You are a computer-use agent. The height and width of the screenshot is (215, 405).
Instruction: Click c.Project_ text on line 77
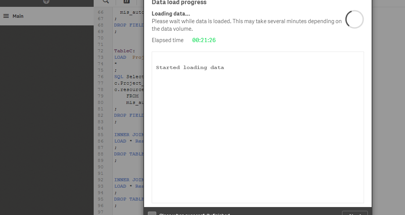tap(129, 83)
